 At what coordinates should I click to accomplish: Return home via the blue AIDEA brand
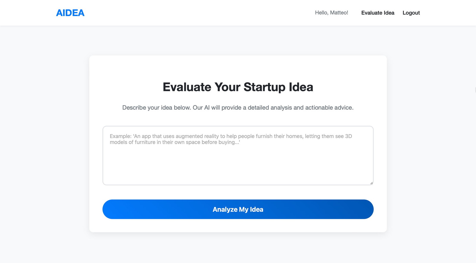click(x=70, y=13)
